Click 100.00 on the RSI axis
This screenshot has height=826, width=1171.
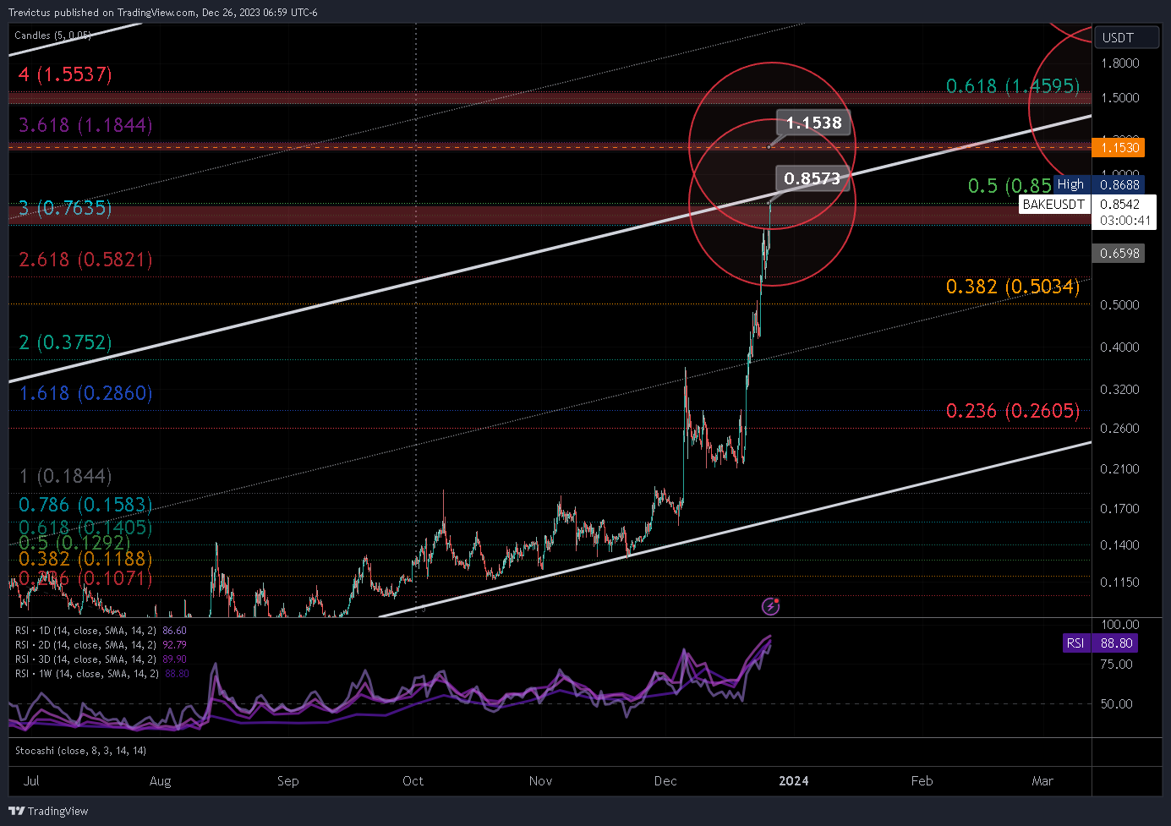1119,625
